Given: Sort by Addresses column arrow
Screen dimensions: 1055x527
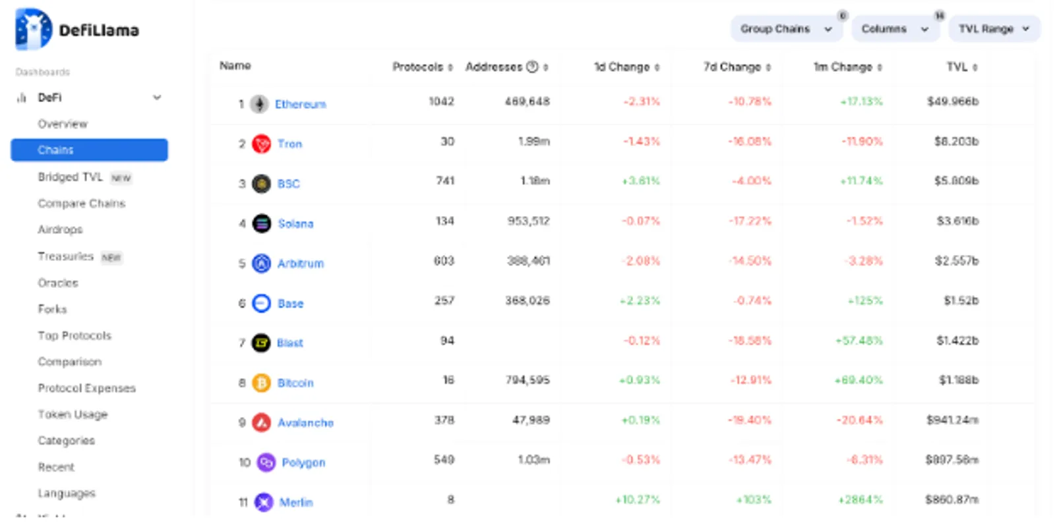Looking at the screenshot, I should (546, 67).
